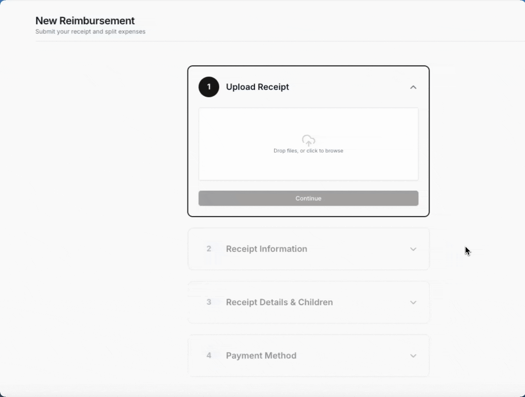The height and width of the screenshot is (397, 525).
Task: Click the New Reimbursement page heading
Action: click(x=85, y=21)
